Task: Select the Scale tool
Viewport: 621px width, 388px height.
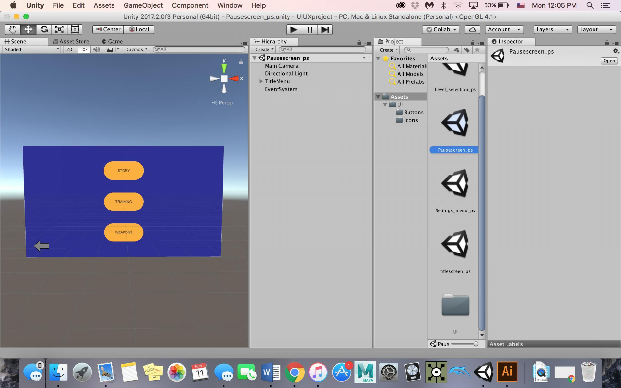Action: pos(60,29)
